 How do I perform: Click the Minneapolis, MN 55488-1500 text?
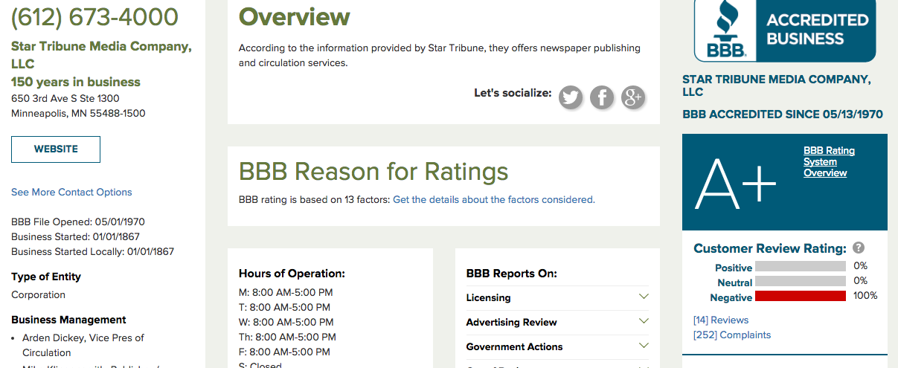pyautogui.click(x=78, y=113)
